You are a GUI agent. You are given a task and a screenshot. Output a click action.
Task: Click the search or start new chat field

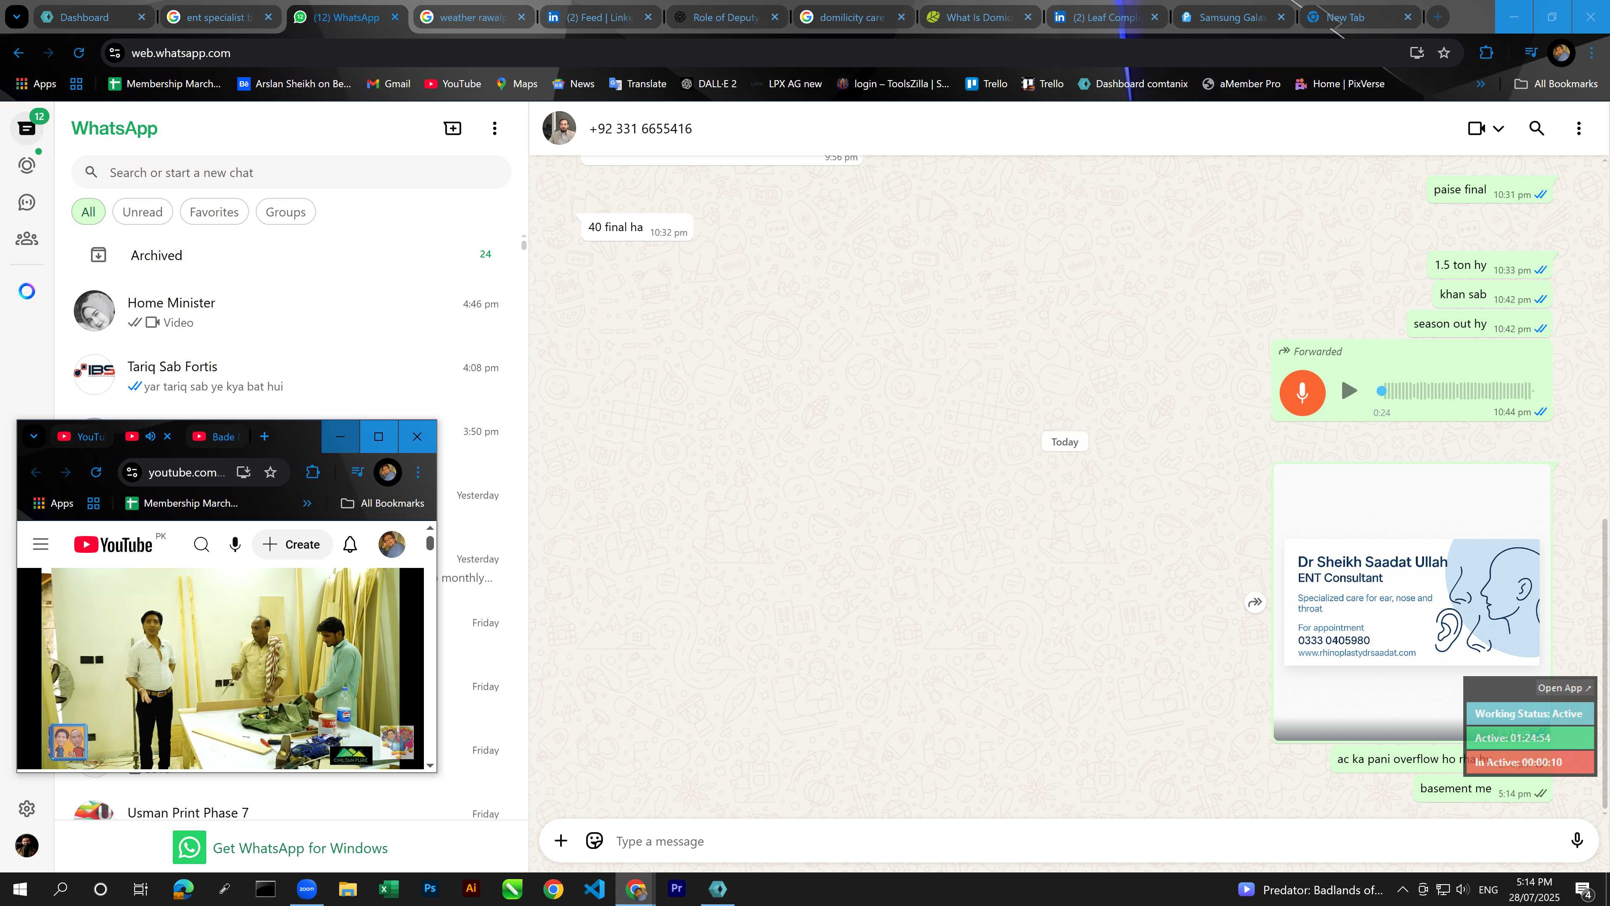[291, 172]
